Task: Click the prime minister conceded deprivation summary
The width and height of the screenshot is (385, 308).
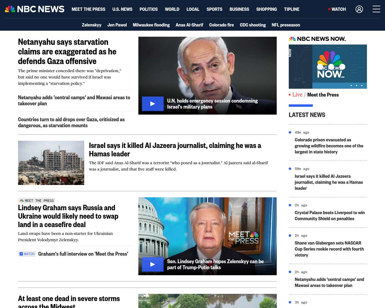Action: click(x=69, y=77)
